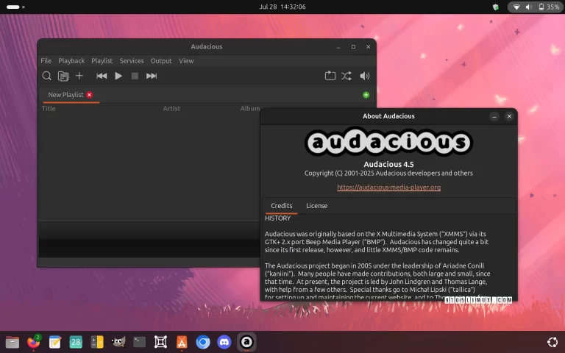Sort playlist by Title column header
565x353 pixels.
[x=49, y=108]
